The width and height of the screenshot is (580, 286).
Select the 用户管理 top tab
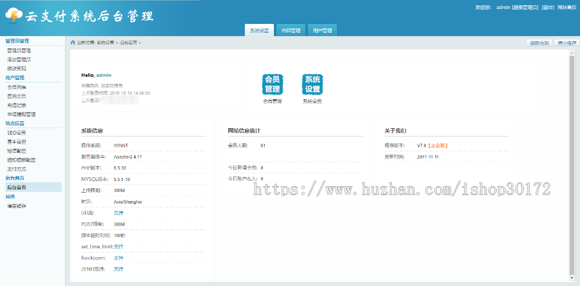(322, 30)
